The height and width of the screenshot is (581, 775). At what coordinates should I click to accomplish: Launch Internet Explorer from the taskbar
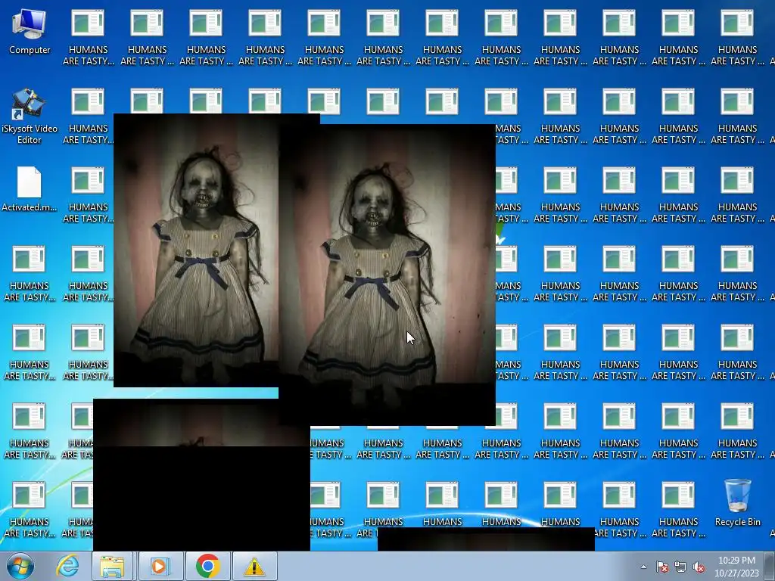[x=67, y=566]
